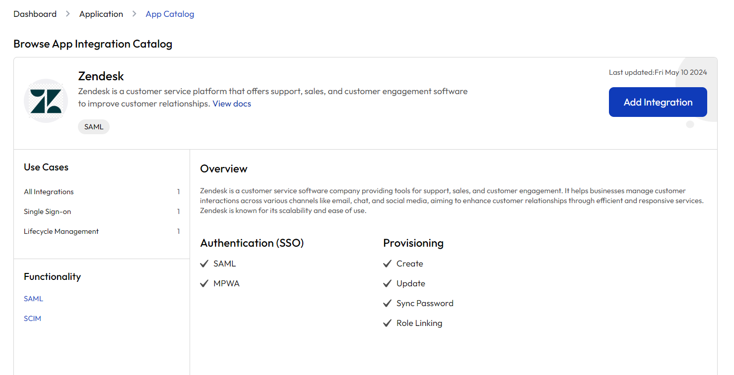This screenshot has height=375, width=734.
Task: Click the Sync Password checkmark icon
Action: click(388, 304)
